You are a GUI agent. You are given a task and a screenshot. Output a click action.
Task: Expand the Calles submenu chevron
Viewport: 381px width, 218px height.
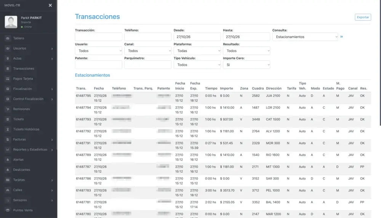[x=52, y=190]
